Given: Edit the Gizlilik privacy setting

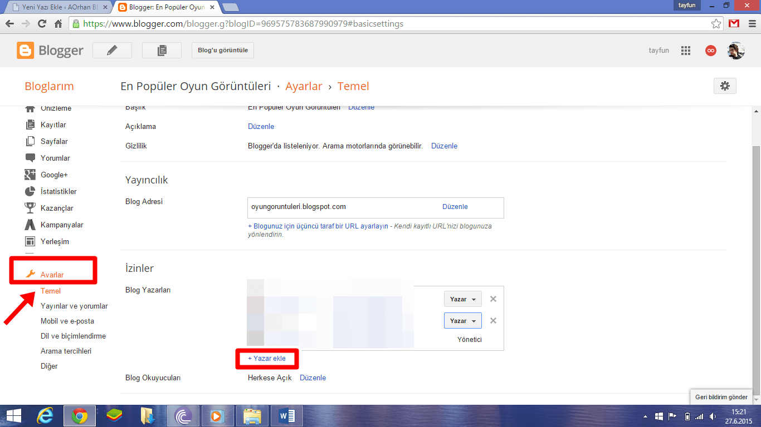Looking at the screenshot, I should pyautogui.click(x=444, y=146).
